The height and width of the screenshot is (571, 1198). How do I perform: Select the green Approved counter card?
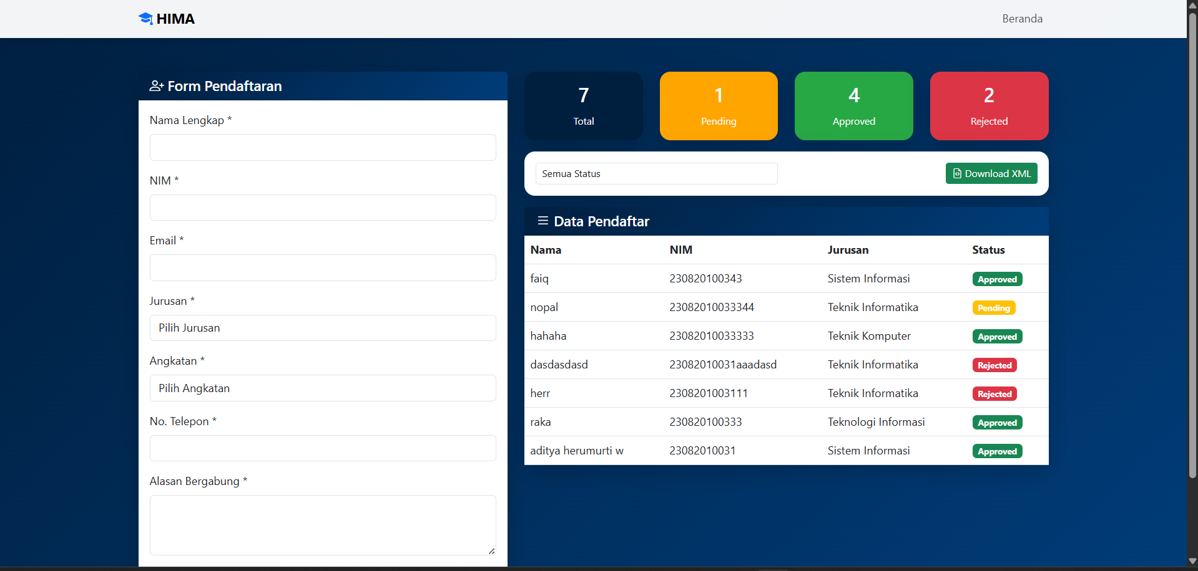point(853,105)
